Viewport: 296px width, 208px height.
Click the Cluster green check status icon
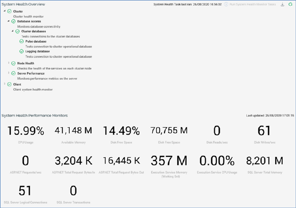tap(9, 11)
